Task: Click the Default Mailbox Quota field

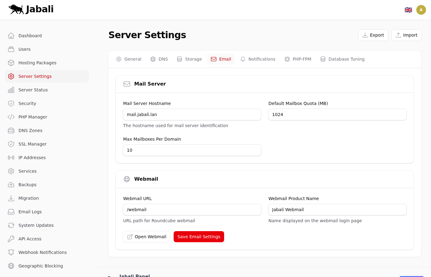Action: point(337,114)
